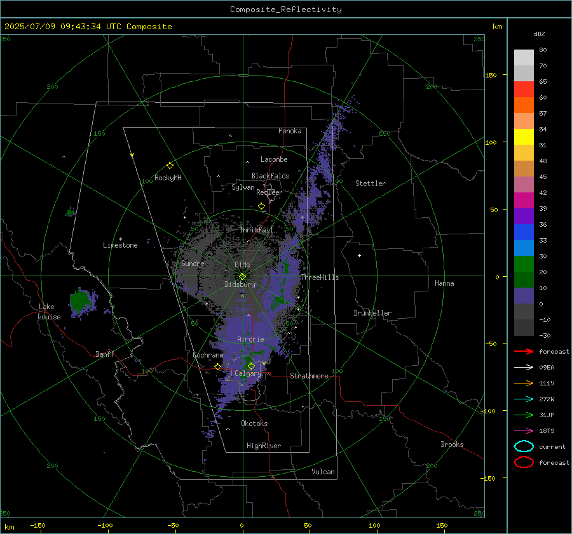The image size is (572, 534).
Task: Click the Sylvan label
Action: tap(243, 187)
